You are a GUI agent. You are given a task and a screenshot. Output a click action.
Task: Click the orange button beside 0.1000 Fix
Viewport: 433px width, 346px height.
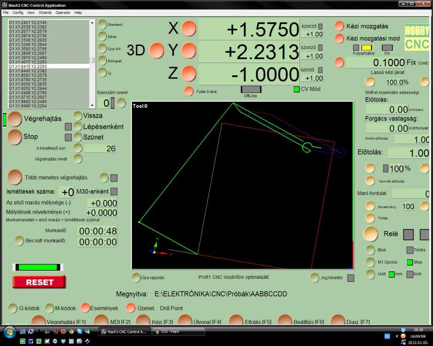339,62
